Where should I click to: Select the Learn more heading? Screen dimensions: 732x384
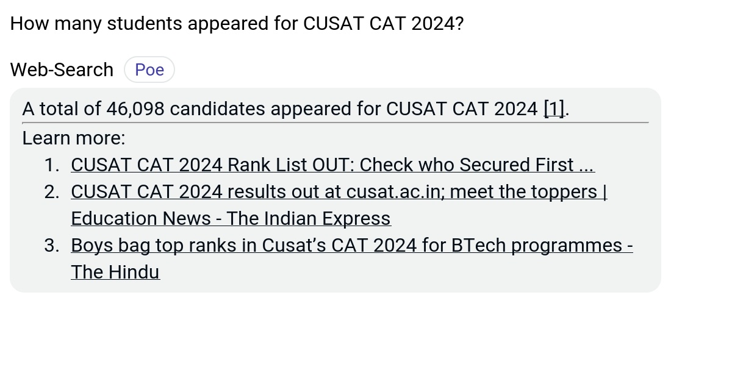tap(73, 138)
